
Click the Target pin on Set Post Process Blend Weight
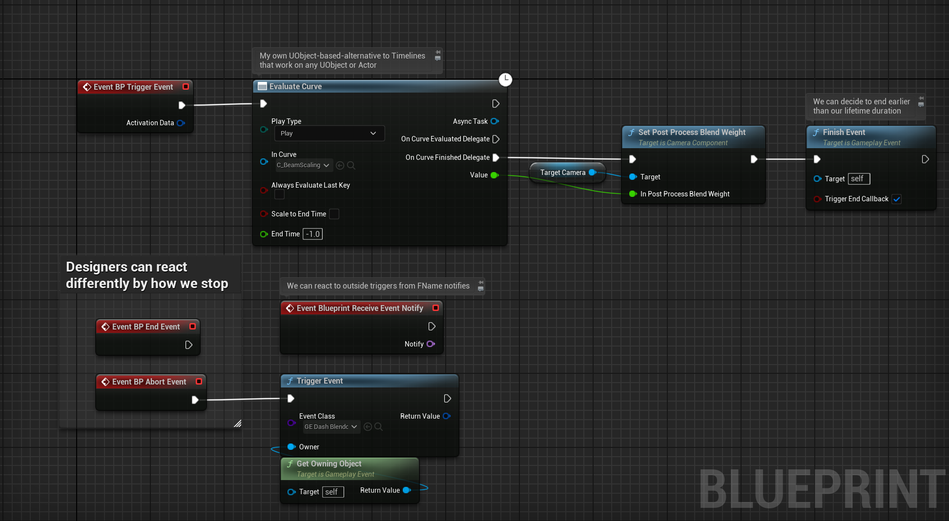pos(633,177)
